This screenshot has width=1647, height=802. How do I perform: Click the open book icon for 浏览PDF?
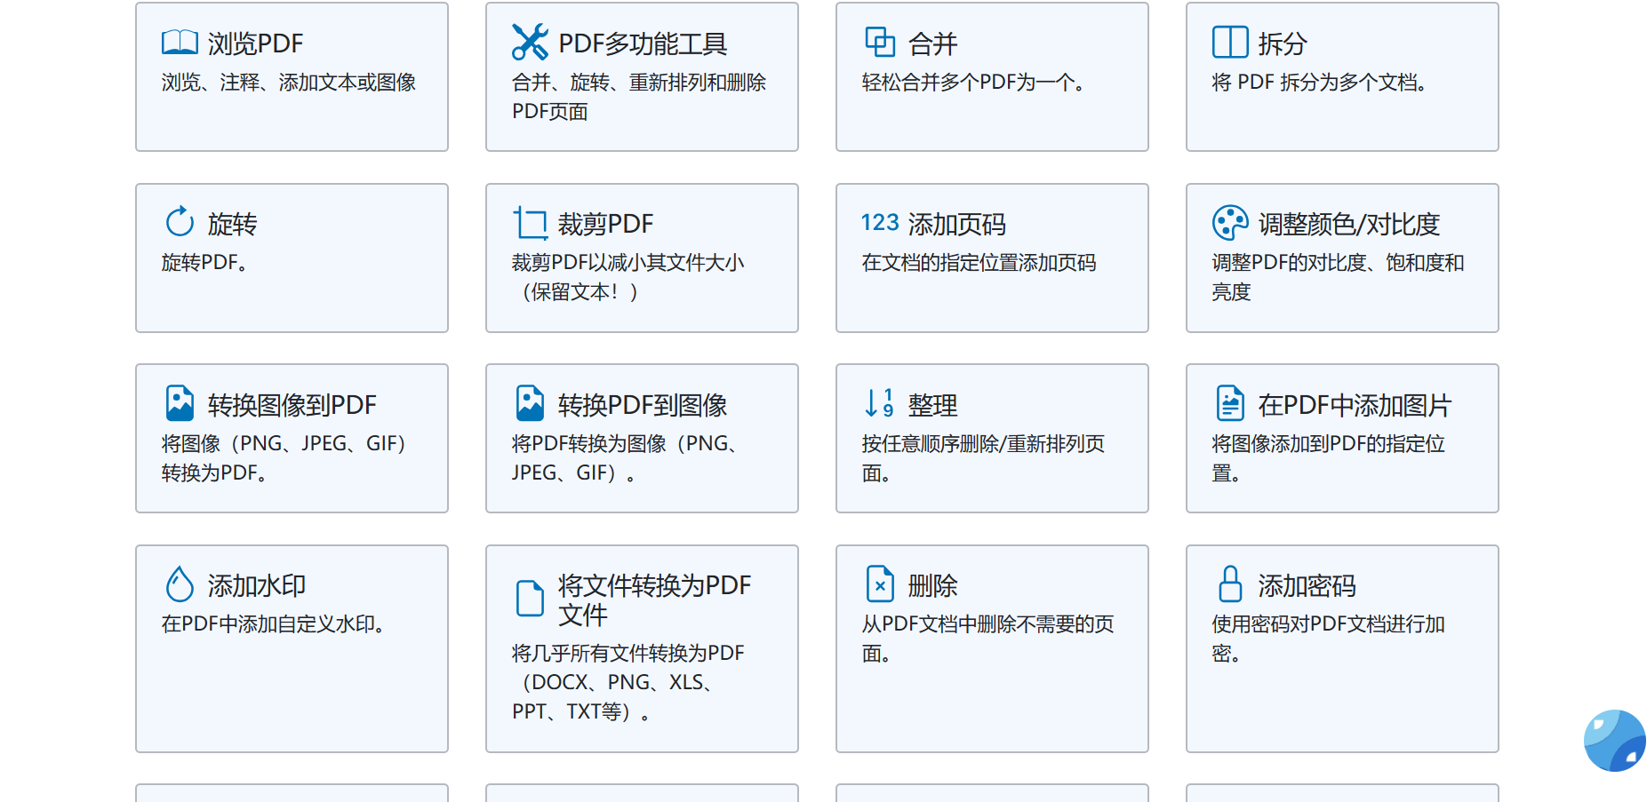[x=180, y=43]
